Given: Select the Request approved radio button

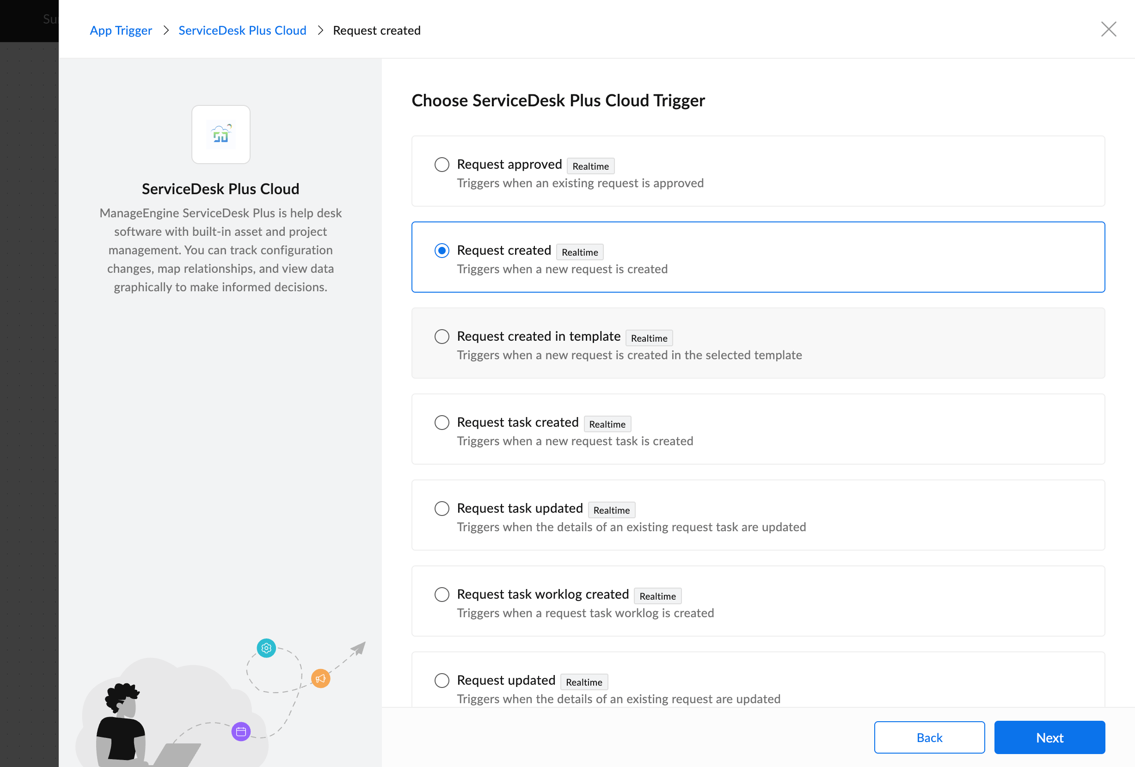Looking at the screenshot, I should (x=442, y=165).
